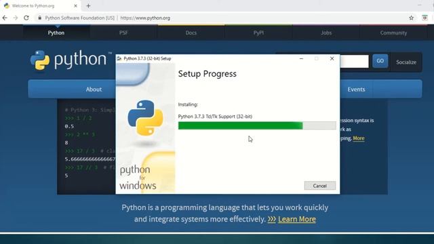Click the installer icon in the Setup title bar
The width and height of the screenshot is (434, 244).
point(119,58)
